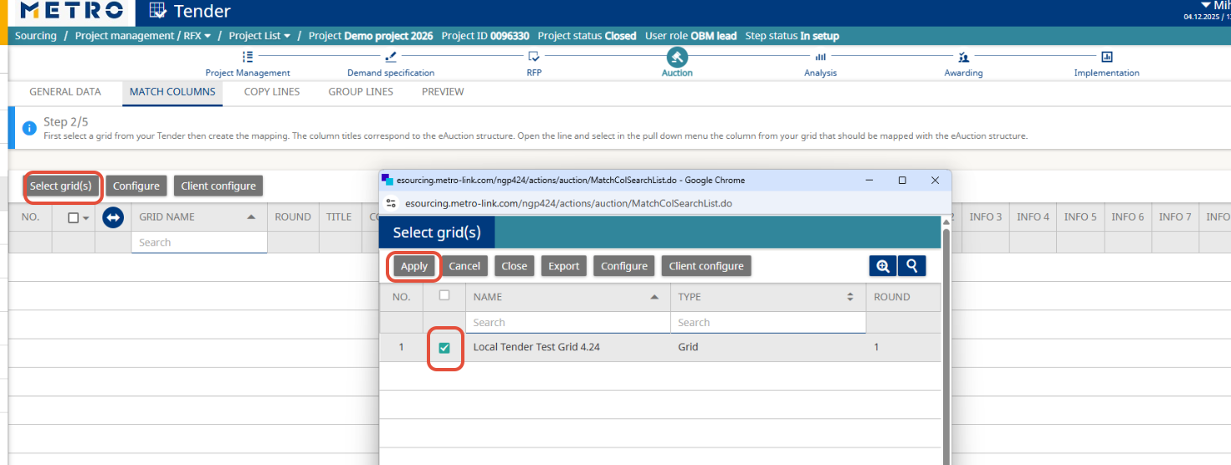
Task: Click the INFO 3 column header
Action: point(986,217)
